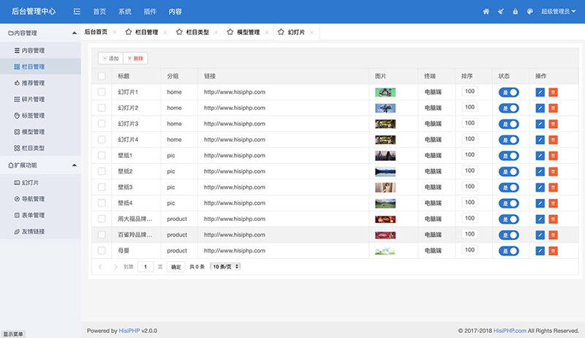Delete the 壁纸1 row
585x338 pixels.
tap(554, 156)
